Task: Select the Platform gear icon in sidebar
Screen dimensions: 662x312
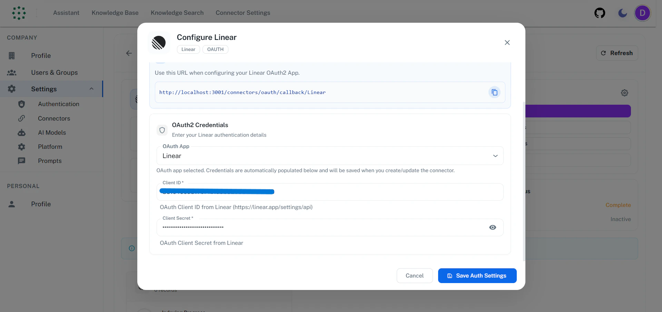Action: [21, 147]
